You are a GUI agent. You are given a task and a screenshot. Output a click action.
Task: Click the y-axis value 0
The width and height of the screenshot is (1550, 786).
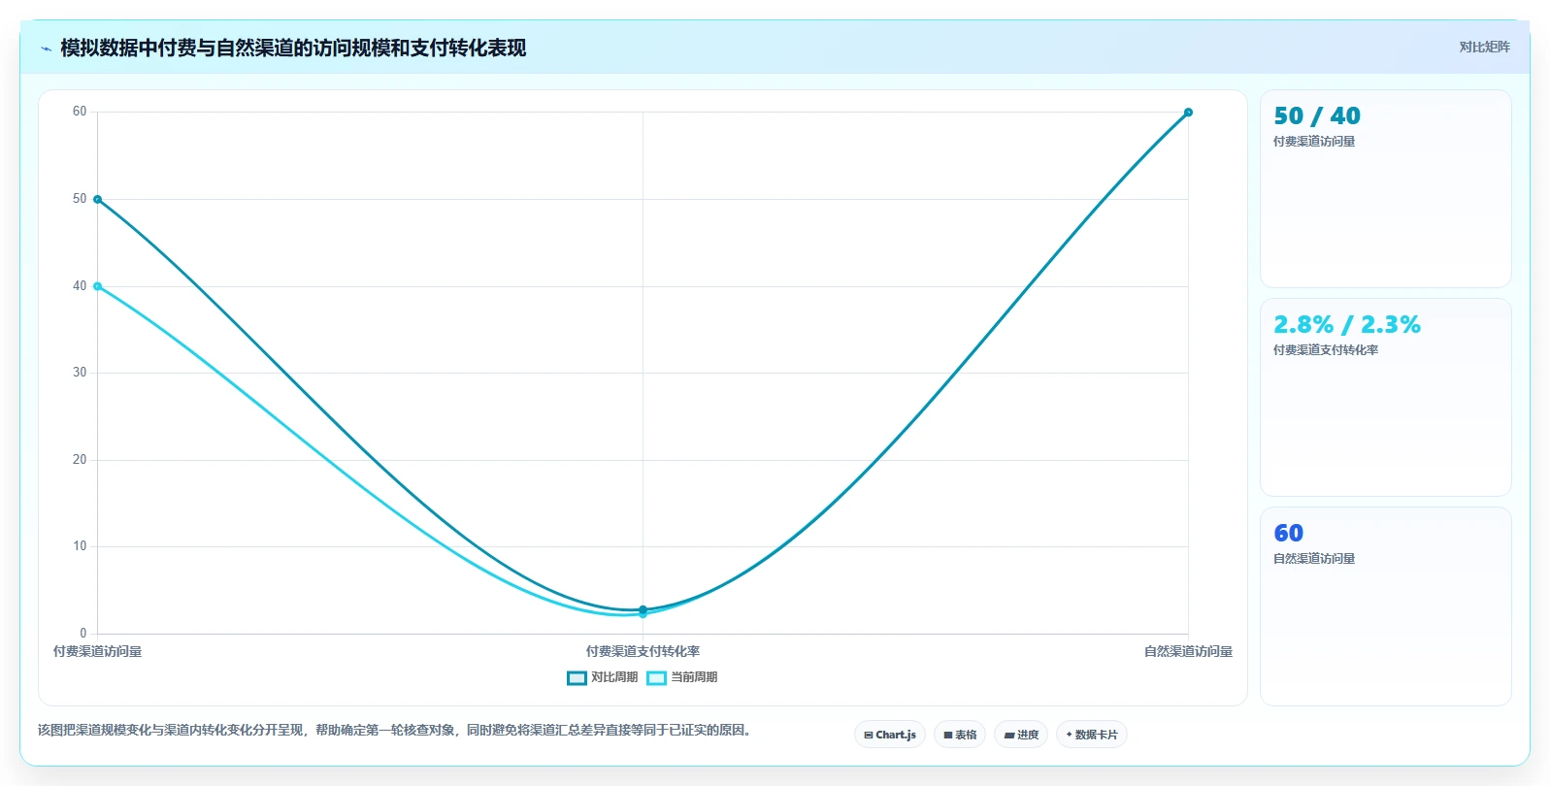coord(83,634)
